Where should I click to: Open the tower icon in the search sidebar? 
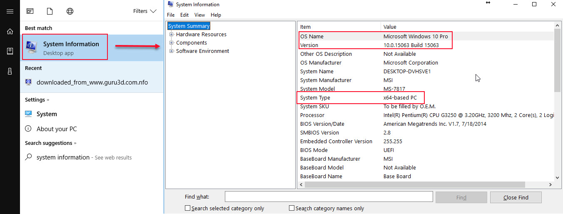click(10, 71)
